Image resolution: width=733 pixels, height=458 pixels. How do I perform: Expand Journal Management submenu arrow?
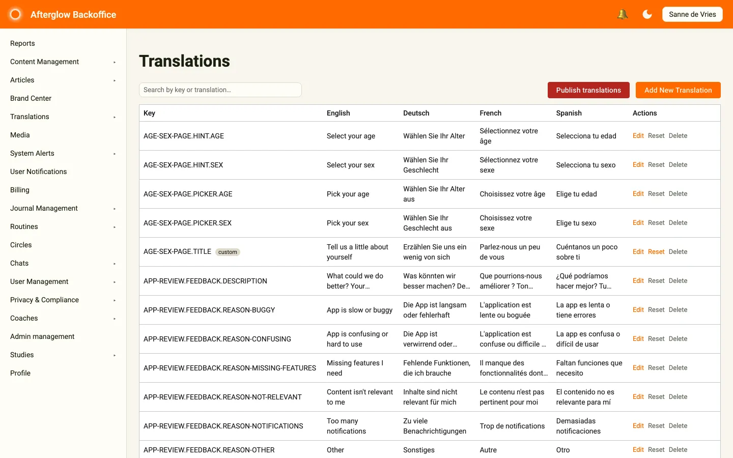(x=115, y=209)
